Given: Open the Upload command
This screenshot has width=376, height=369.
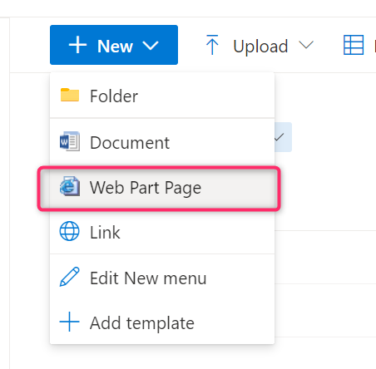Looking at the screenshot, I should point(260,46).
